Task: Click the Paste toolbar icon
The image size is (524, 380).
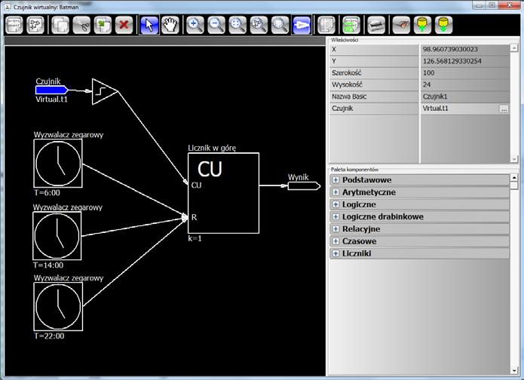Action: [x=103, y=25]
